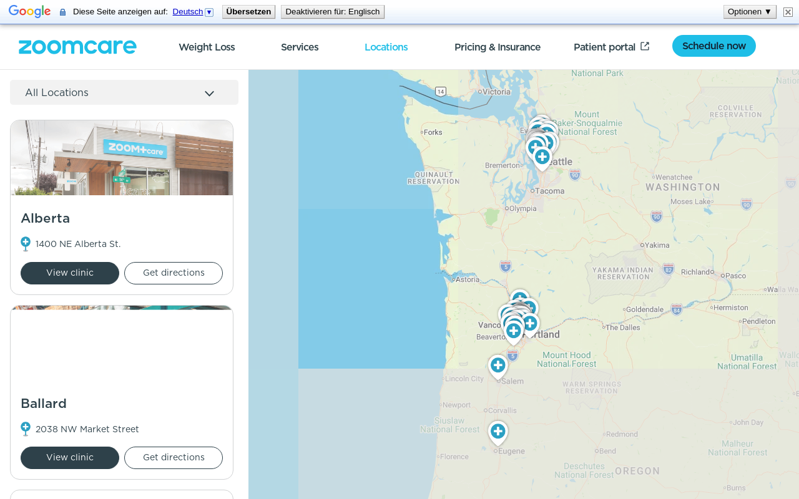Click the Yakima label on the map
The width and height of the screenshot is (799, 499).
pos(657,245)
